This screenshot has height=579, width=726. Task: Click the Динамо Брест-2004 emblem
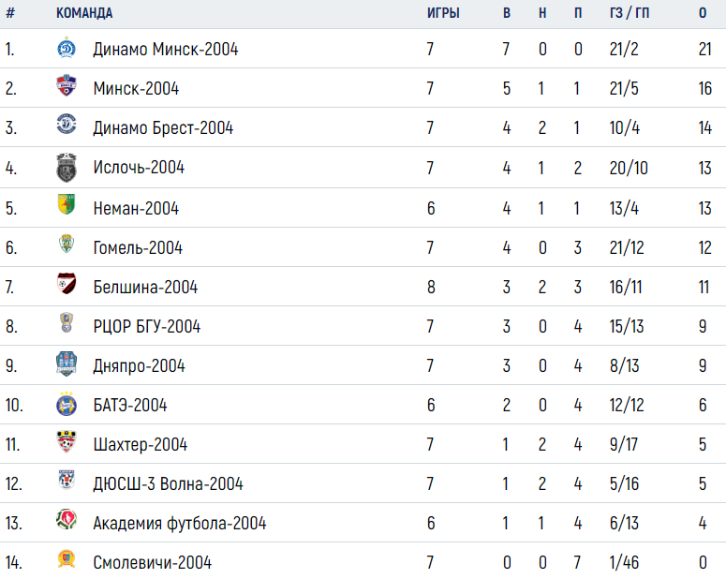[x=67, y=125]
